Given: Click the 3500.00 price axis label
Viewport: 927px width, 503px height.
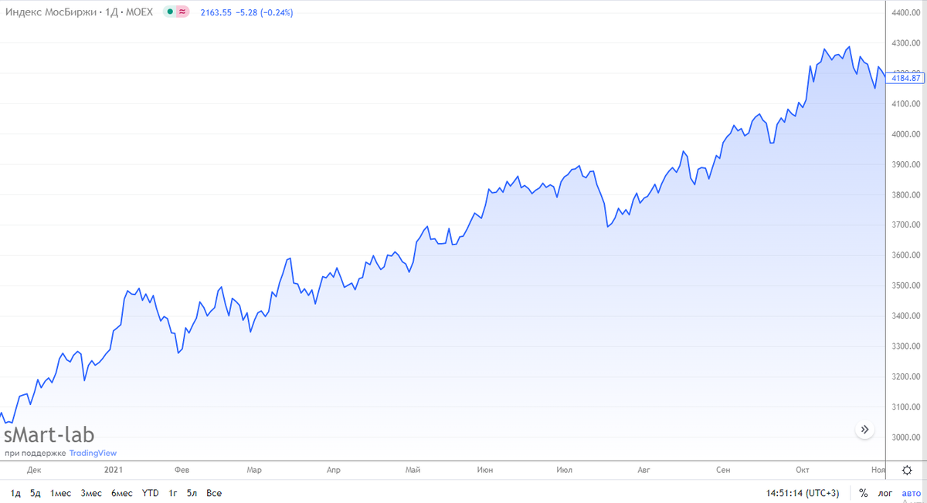Looking at the screenshot, I should point(906,286).
